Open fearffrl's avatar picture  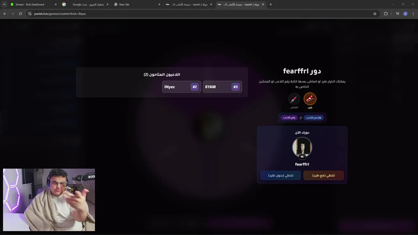[x=302, y=147]
